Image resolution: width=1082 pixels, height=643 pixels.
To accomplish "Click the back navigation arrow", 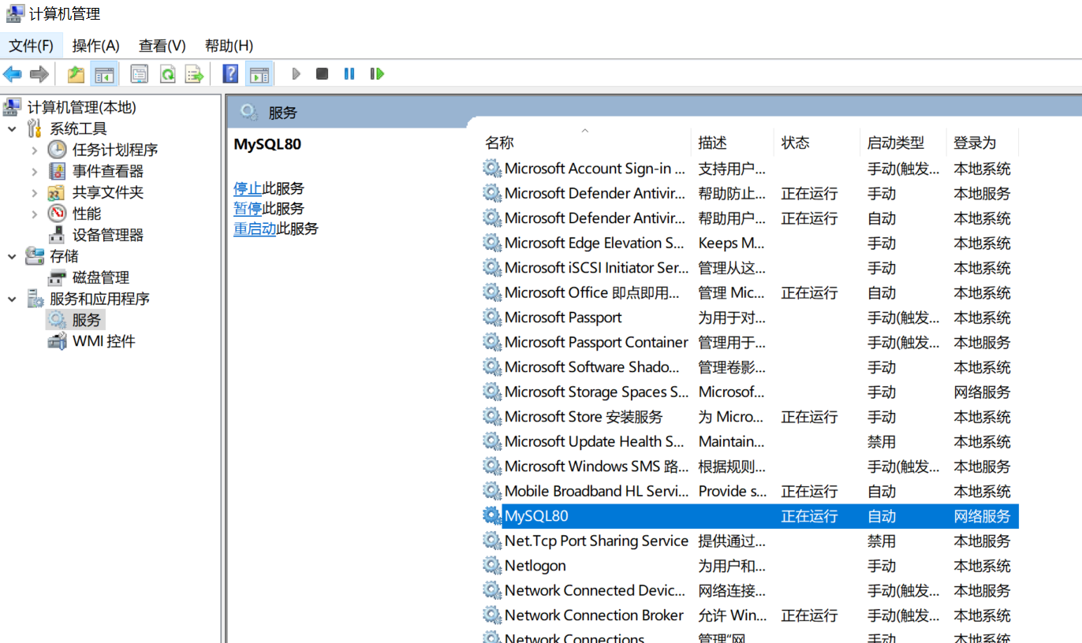I will (13, 73).
